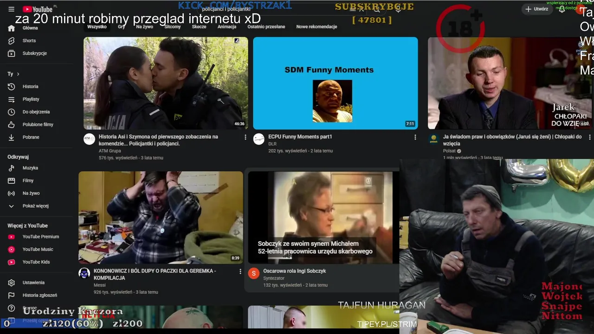594x334 pixels.
Task: Select Nowe rekomendacje filter chip
Action: point(316,27)
